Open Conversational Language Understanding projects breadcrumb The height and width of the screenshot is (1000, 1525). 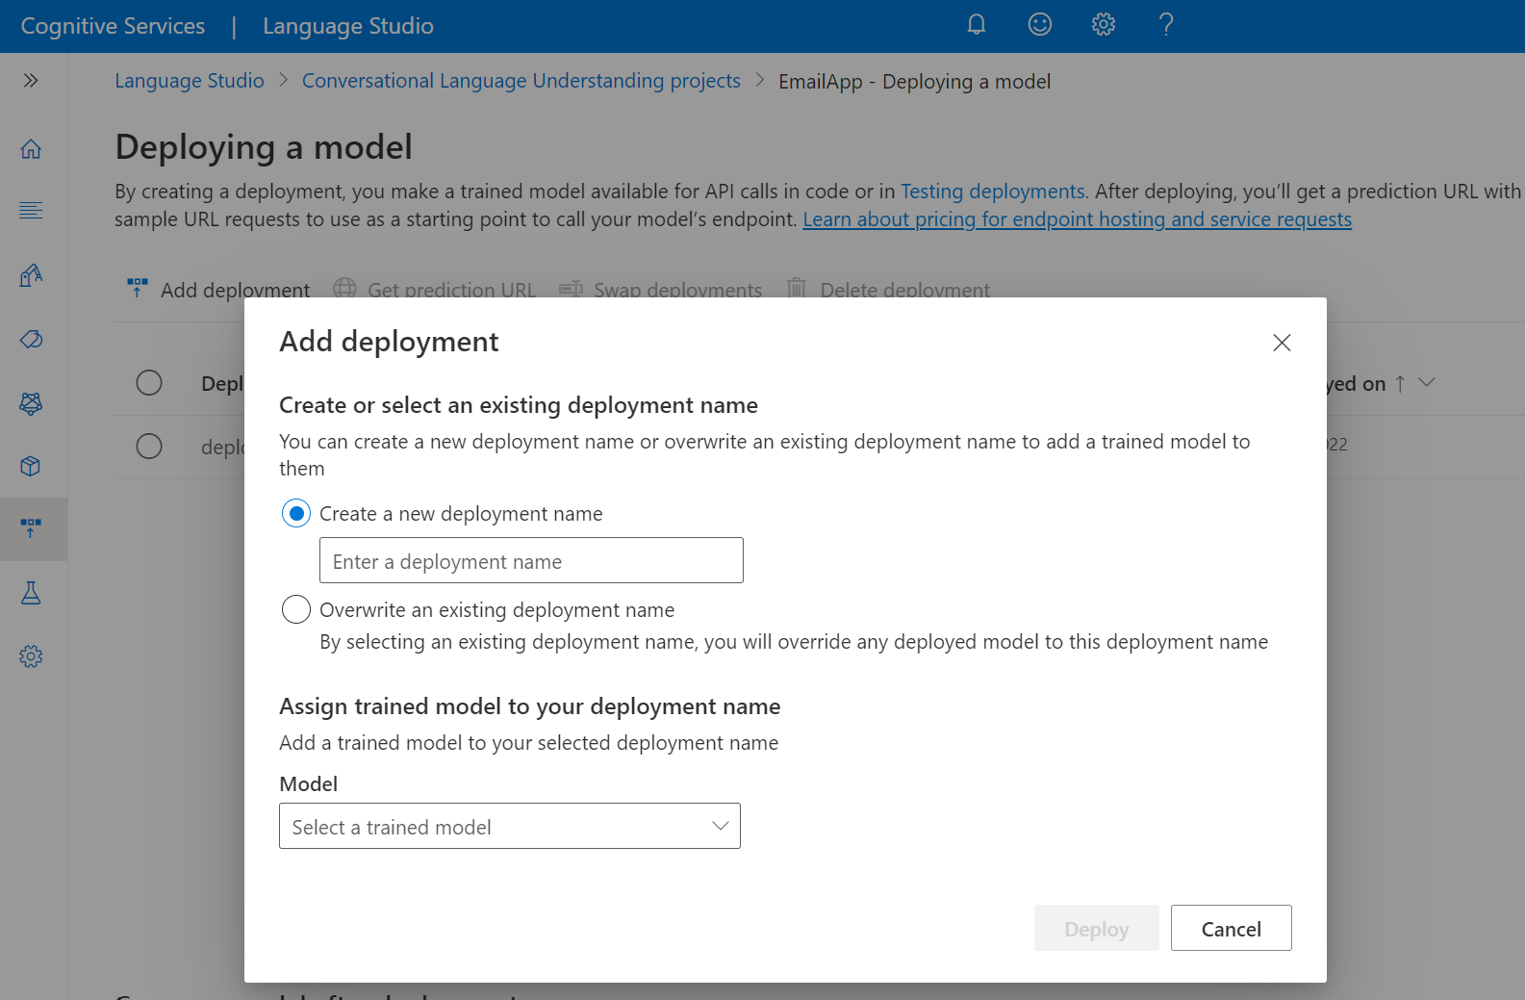click(x=521, y=81)
